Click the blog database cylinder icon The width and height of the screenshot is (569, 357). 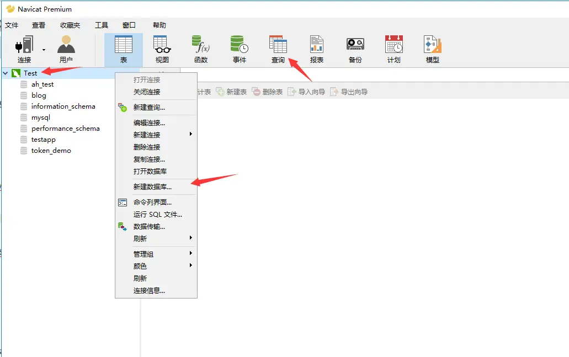[24, 95]
